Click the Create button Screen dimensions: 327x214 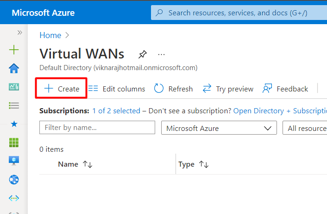click(x=62, y=89)
